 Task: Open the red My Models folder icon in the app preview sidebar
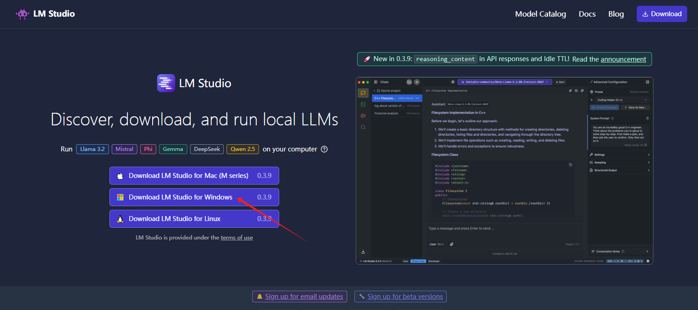click(363, 115)
